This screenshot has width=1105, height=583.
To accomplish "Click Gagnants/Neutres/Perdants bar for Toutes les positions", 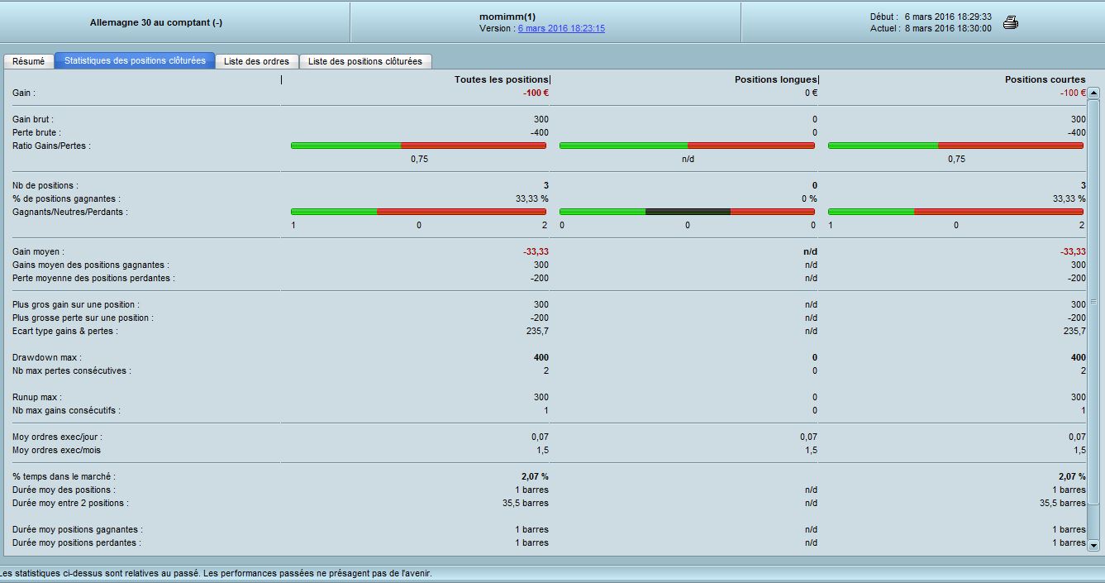I will click(x=418, y=212).
